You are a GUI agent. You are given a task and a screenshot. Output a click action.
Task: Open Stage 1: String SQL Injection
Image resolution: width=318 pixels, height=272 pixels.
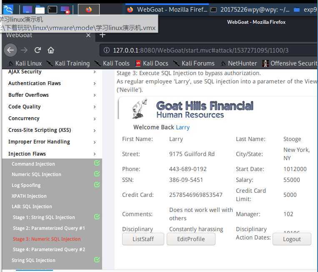click(44, 217)
